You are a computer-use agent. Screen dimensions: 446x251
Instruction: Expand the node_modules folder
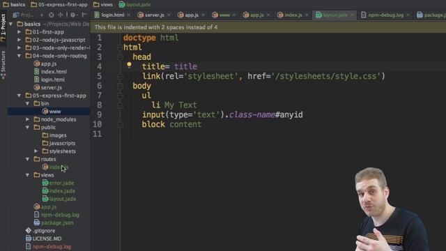[28, 119]
